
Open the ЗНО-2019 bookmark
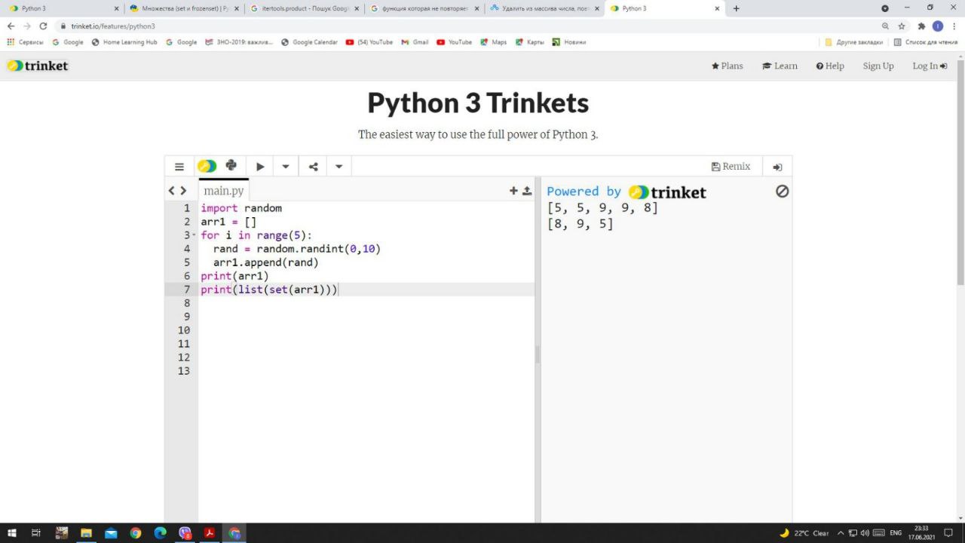(239, 42)
